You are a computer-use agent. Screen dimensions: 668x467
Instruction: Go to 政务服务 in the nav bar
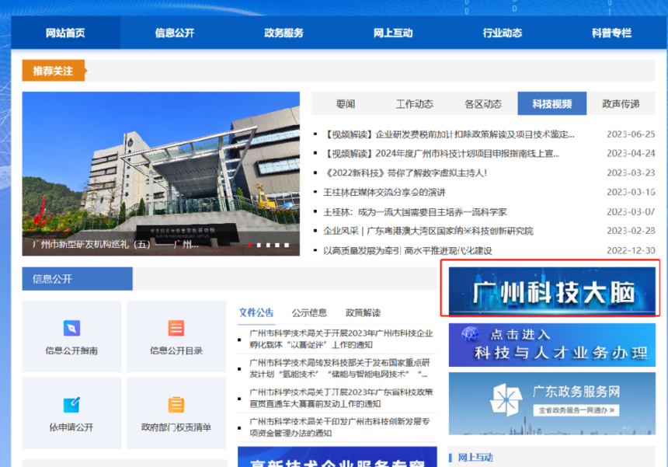tap(284, 33)
